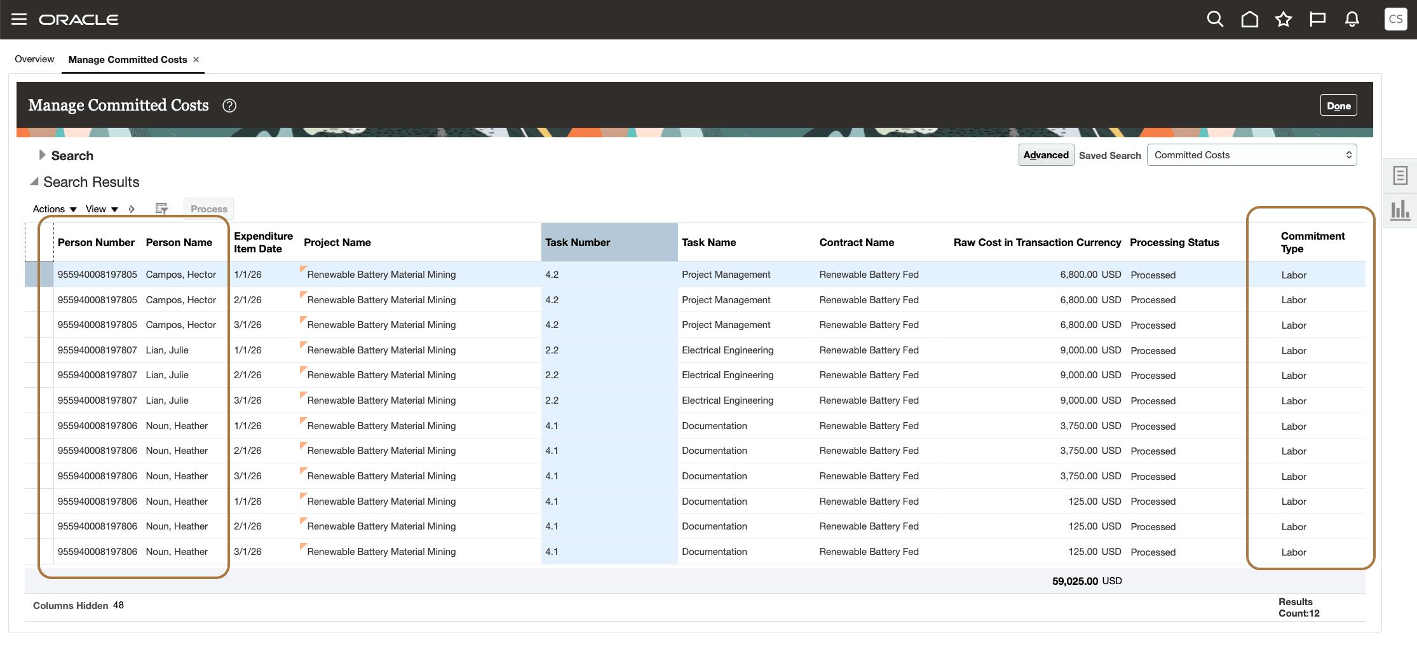Image resolution: width=1417 pixels, height=656 pixels.
Task: Click Project Management in Campos 2/1/26 row
Action: click(x=726, y=300)
